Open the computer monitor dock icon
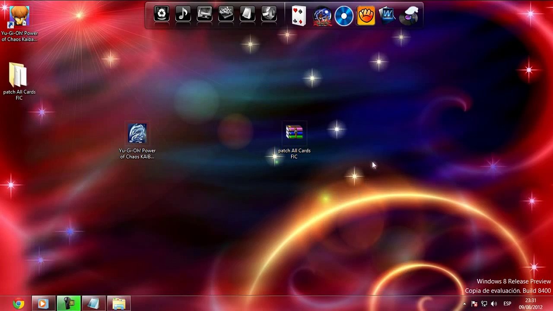The height and width of the screenshot is (311, 553). point(204,14)
